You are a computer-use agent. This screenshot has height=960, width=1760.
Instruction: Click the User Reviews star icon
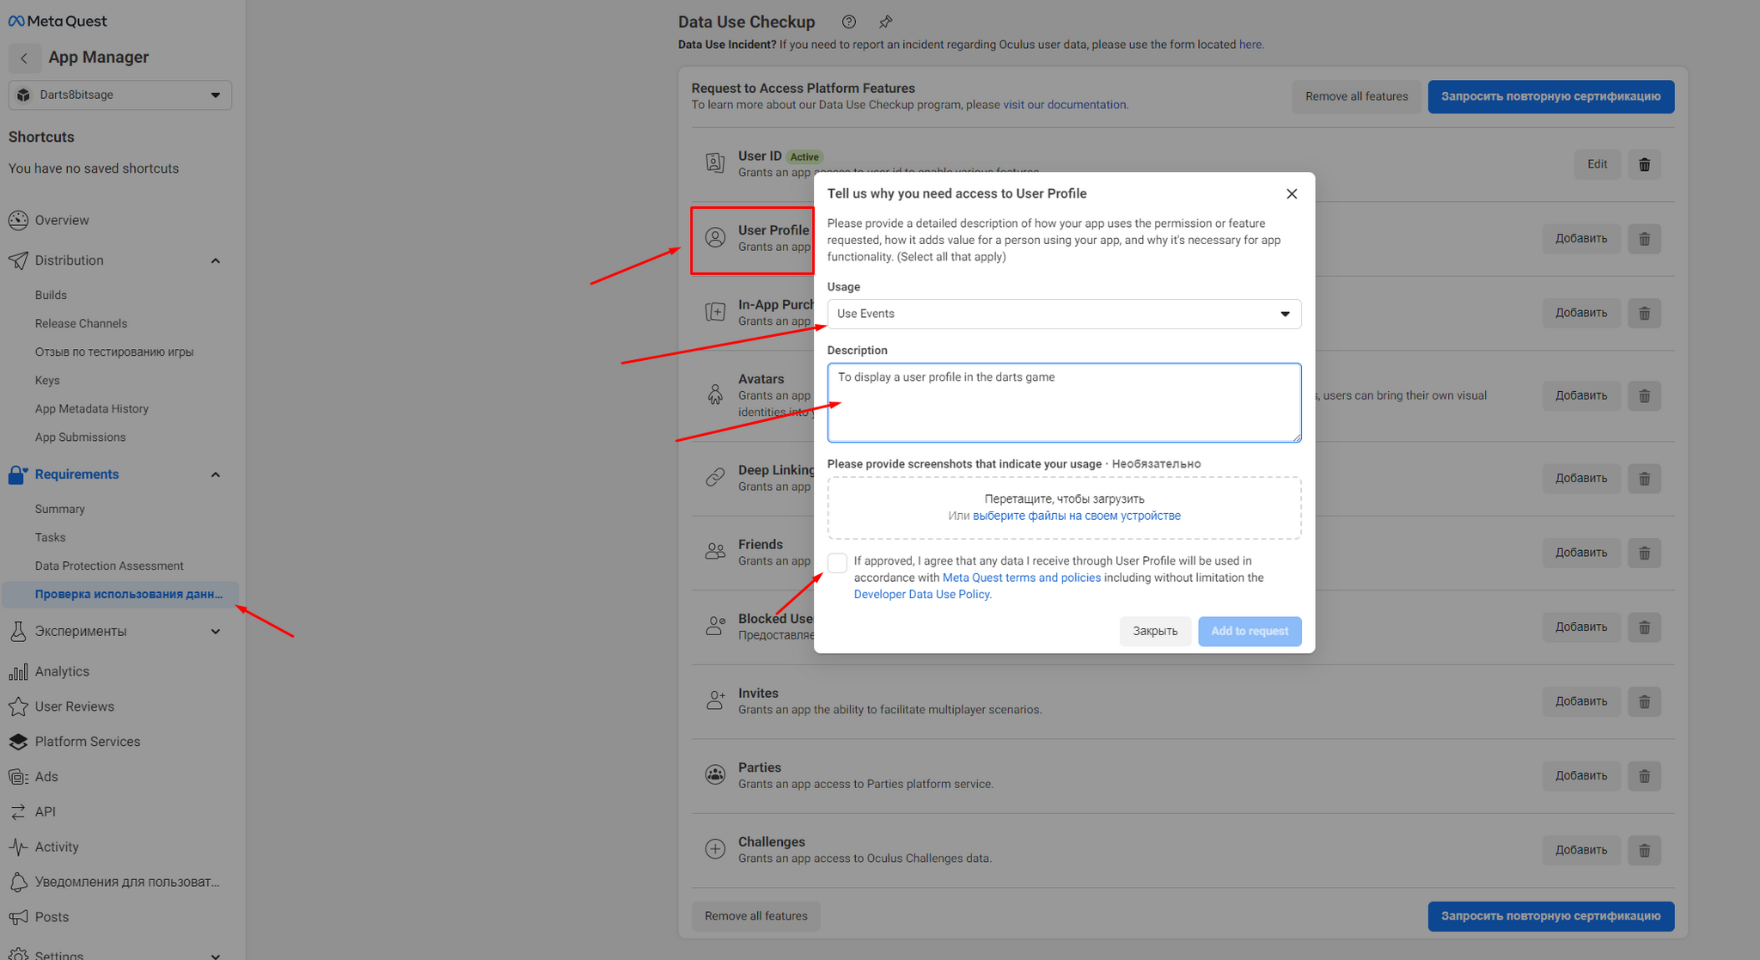point(18,706)
